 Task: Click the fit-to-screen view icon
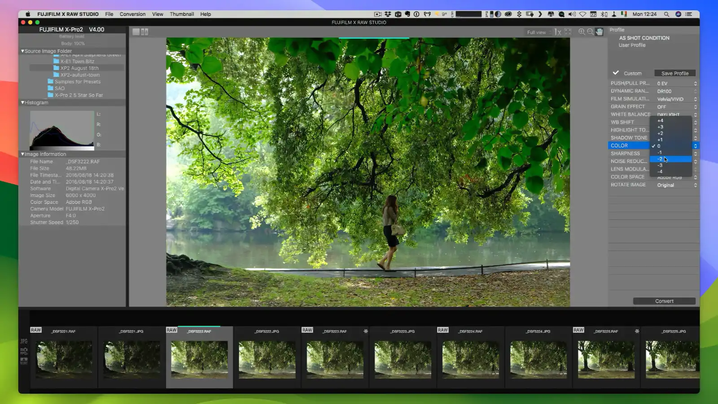point(569,32)
